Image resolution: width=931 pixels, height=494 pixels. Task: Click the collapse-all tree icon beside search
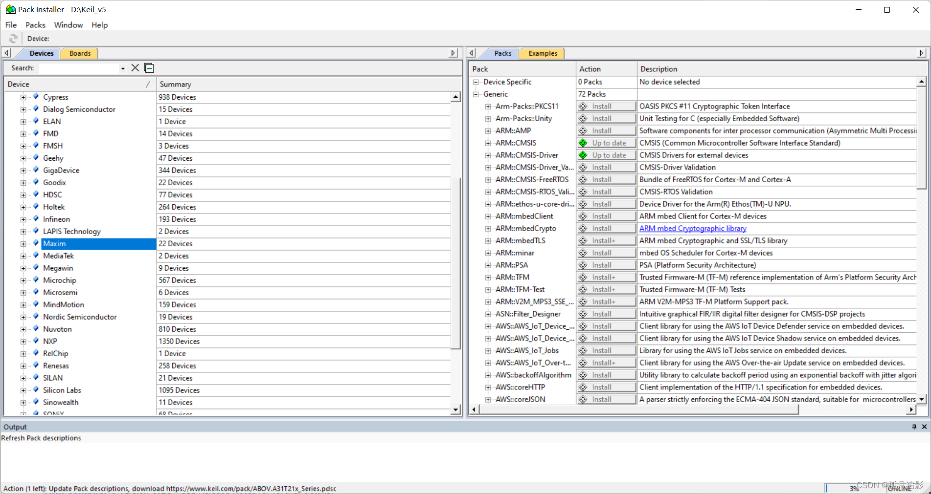pyautogui.click(x=149, y=68)
